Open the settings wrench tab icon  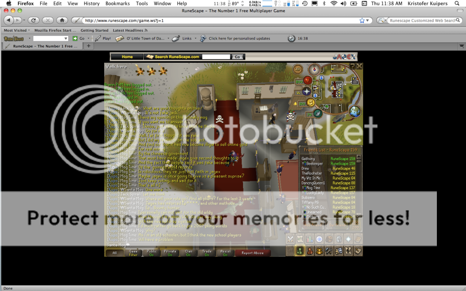pyautogui.click(x=329, y=250)
